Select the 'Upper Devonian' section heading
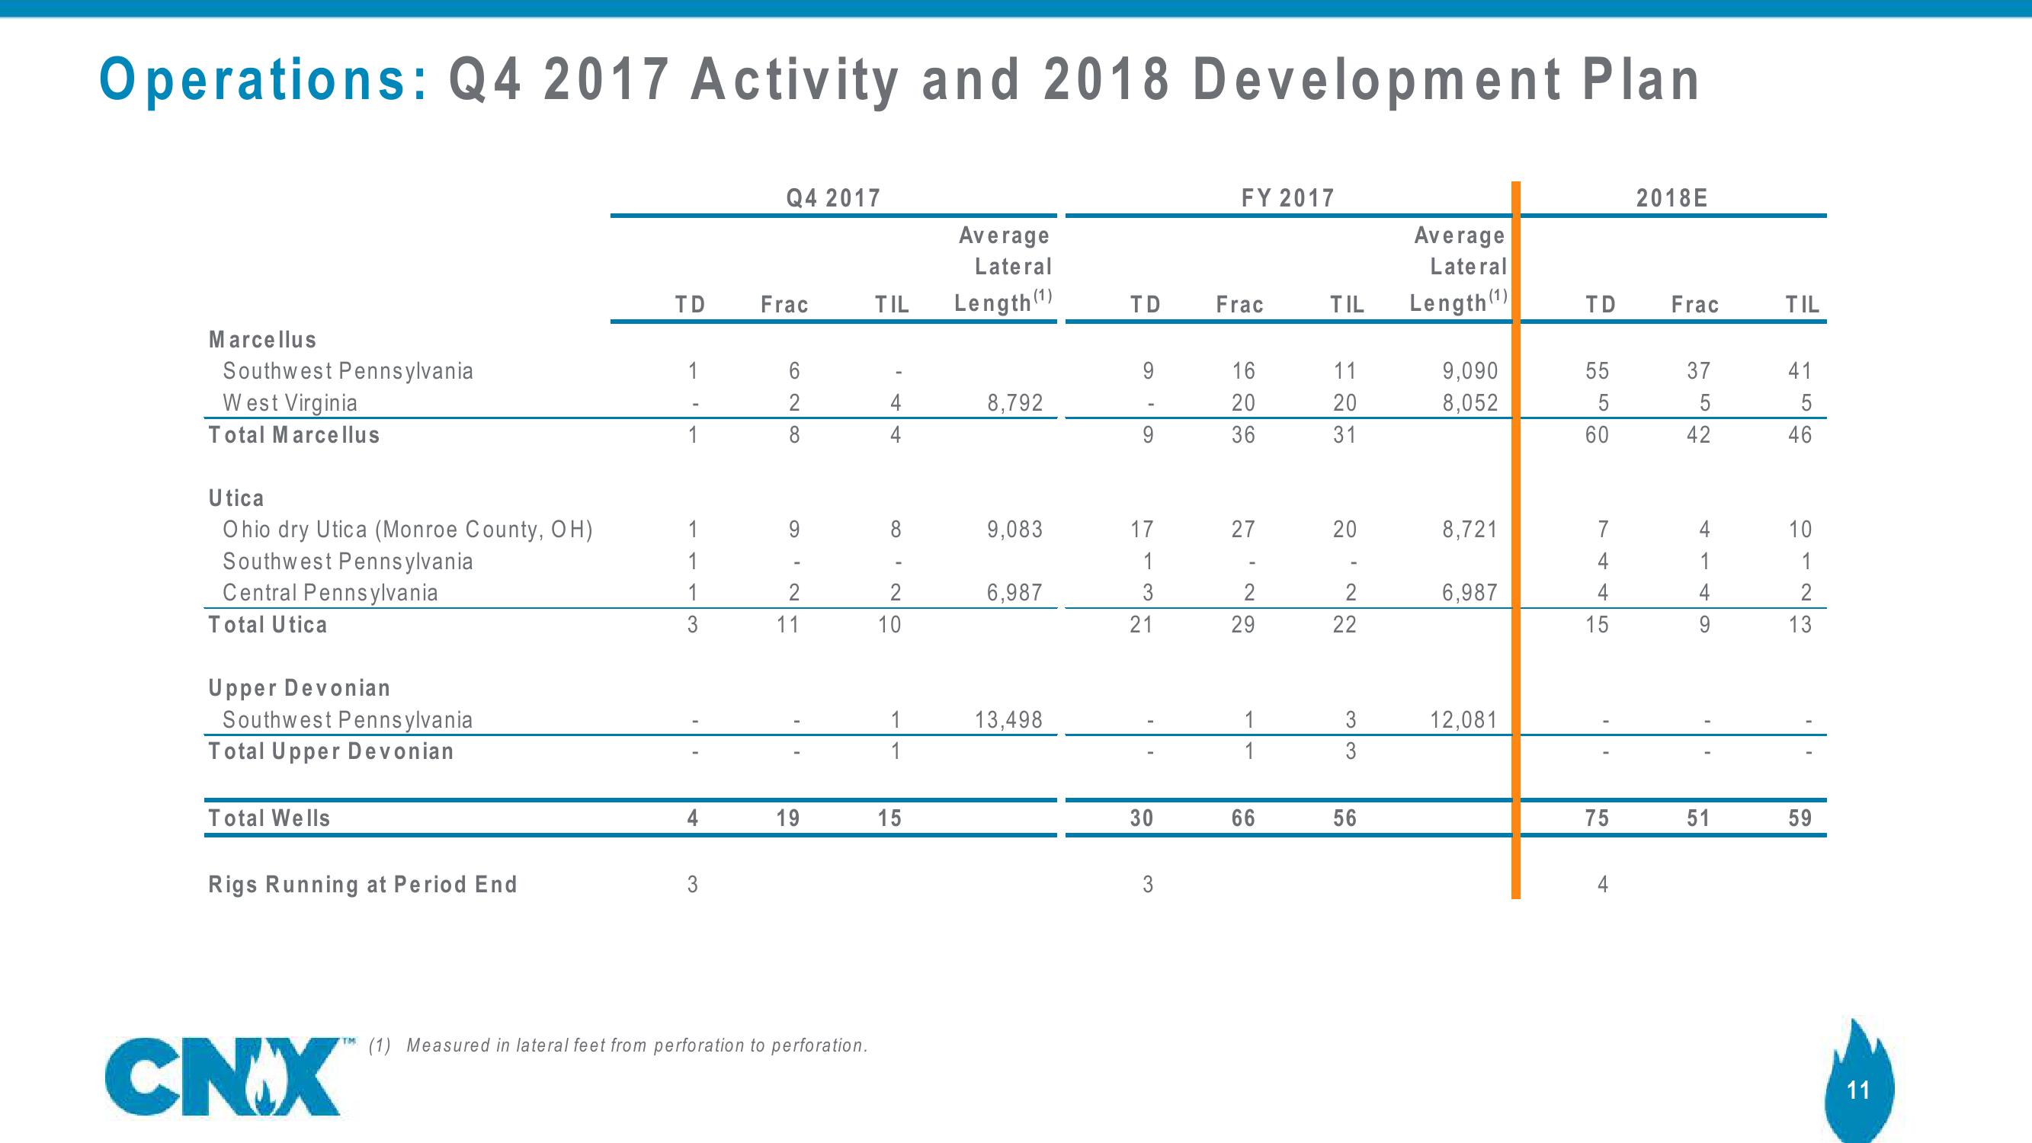This screenshot has height=1143, width=2032. click(300, 689)
